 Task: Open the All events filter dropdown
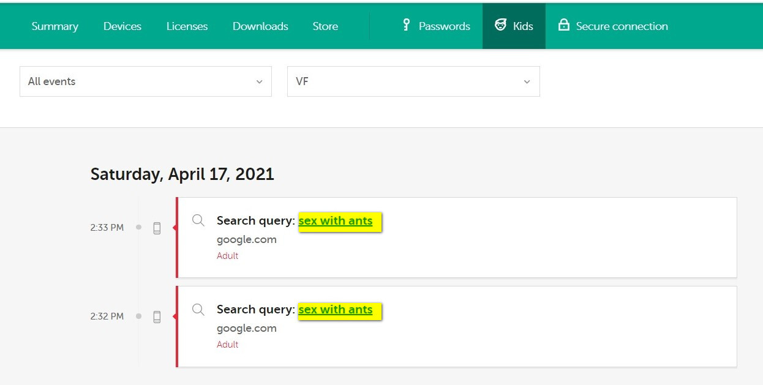145,81
